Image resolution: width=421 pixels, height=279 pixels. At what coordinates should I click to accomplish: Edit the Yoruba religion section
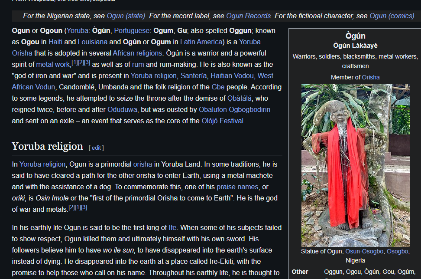tap(96, 148)
